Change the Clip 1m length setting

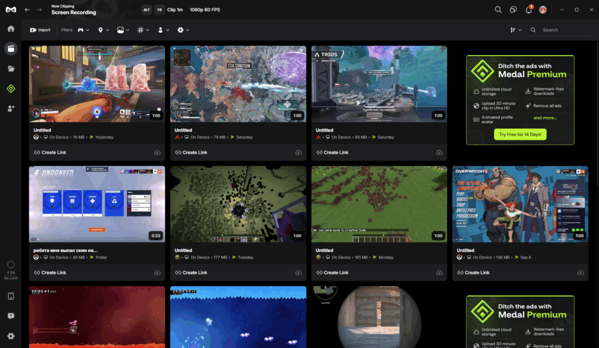pyautogui.click(x=175, y=9)
